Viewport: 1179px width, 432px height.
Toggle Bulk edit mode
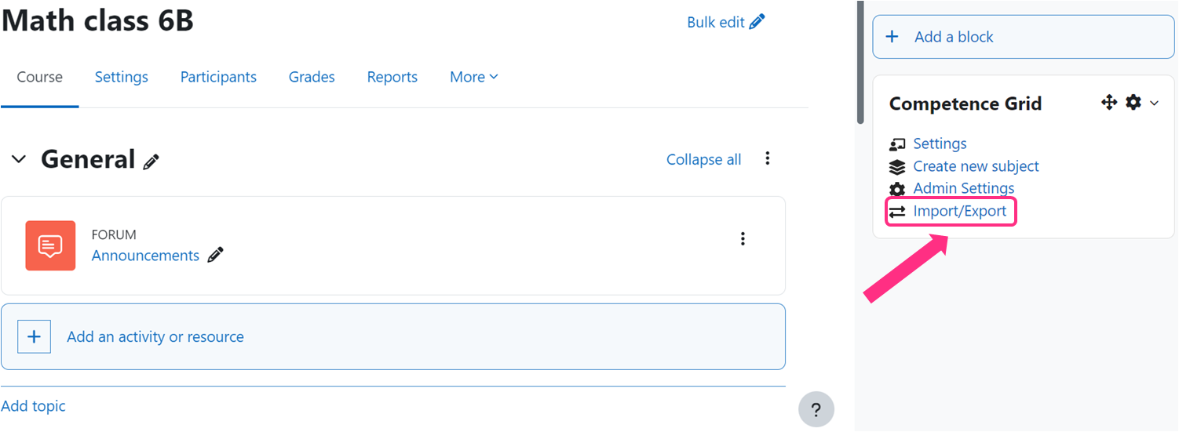click(725, 22)
